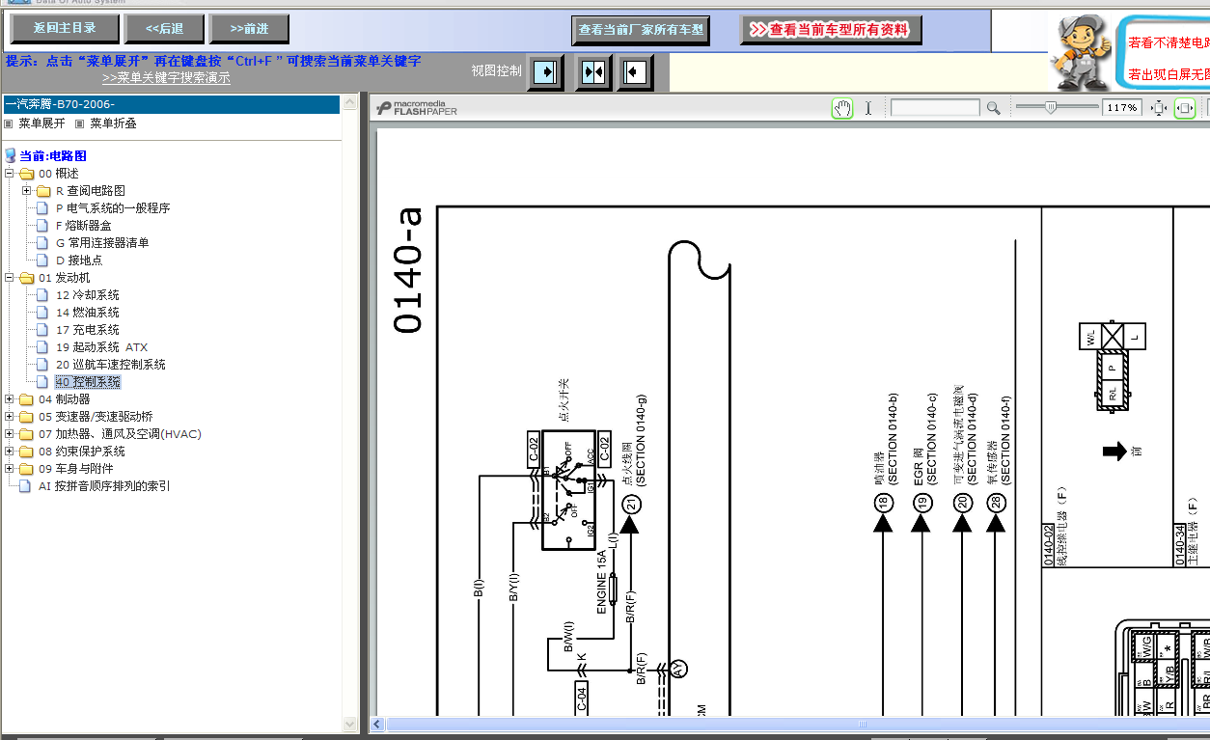Select the text selection cursor tool
Image resolution: width=1210 pixels, height=740 pixels.
tap(868, 108)
